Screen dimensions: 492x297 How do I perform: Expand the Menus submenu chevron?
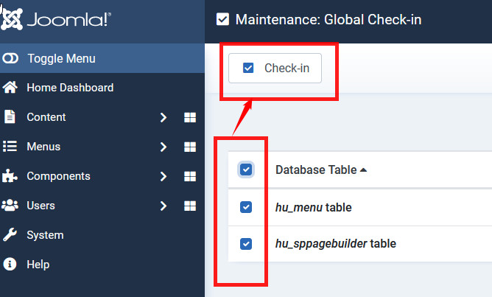(x=164, y=147)
